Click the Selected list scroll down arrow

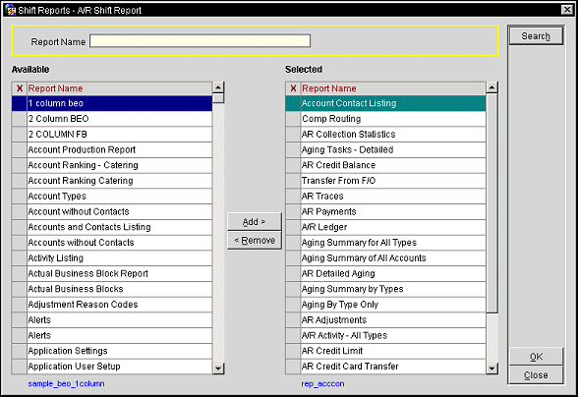point(491,369)
